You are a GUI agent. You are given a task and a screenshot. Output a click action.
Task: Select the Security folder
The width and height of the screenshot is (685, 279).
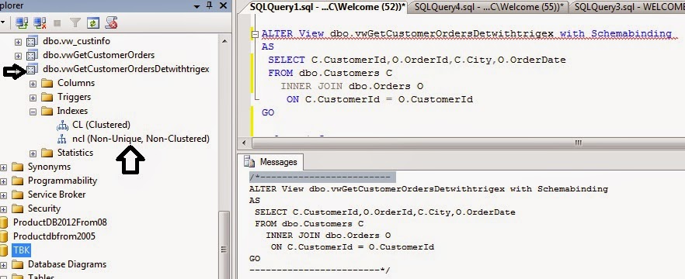pyautogui.click(x=44, y=208)
